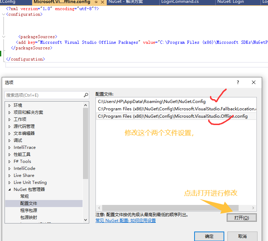Expand the F# Tools tree node
This screenshot has width=268, height=241.
pyautogui.click(x=9, y=161)
